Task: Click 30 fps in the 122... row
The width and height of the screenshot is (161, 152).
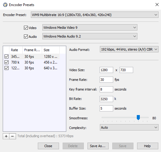Action: [x=29, y=68]
